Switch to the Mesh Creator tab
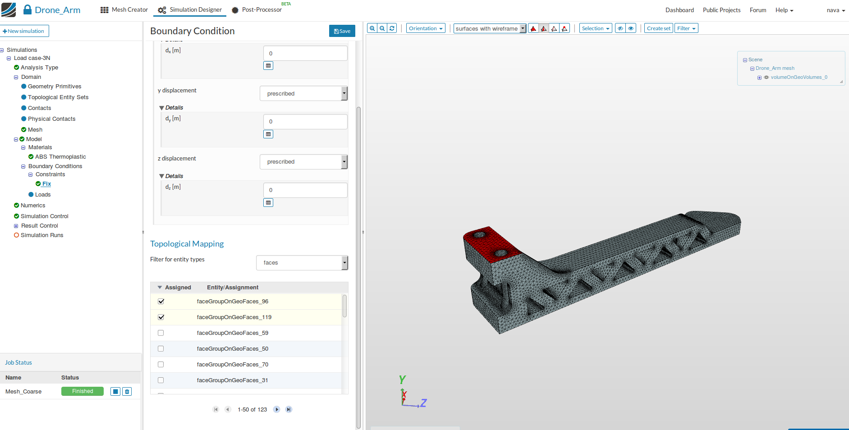The image size is (849, 430). 124,10
